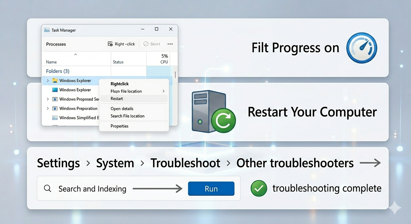
Task: Click the green checkmark complete icon
Action: pos(259,188)
